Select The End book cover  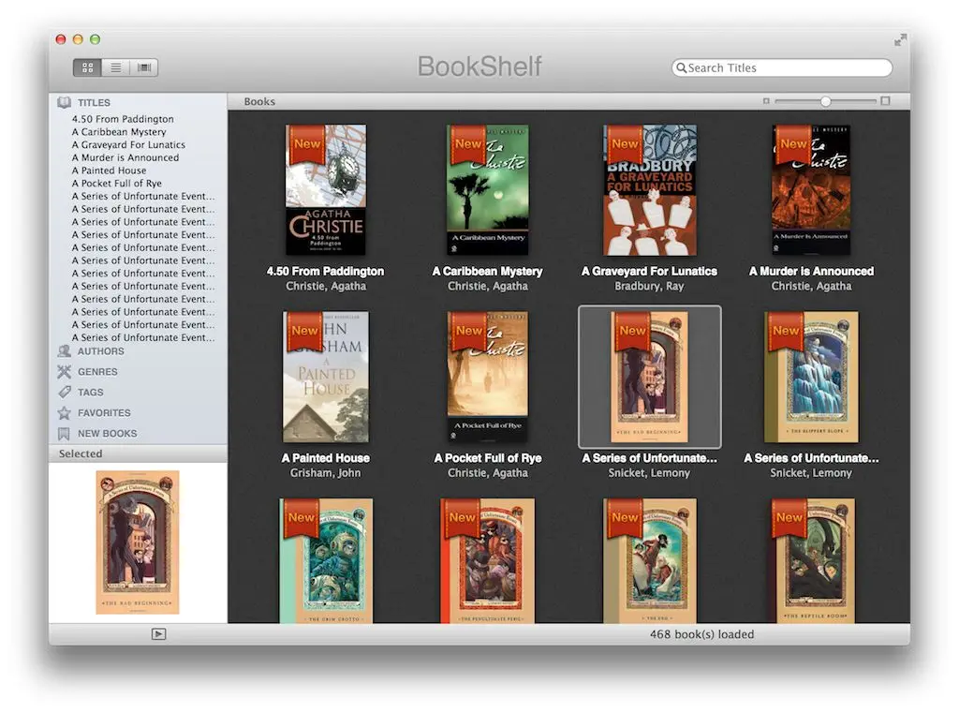(650, 560)
